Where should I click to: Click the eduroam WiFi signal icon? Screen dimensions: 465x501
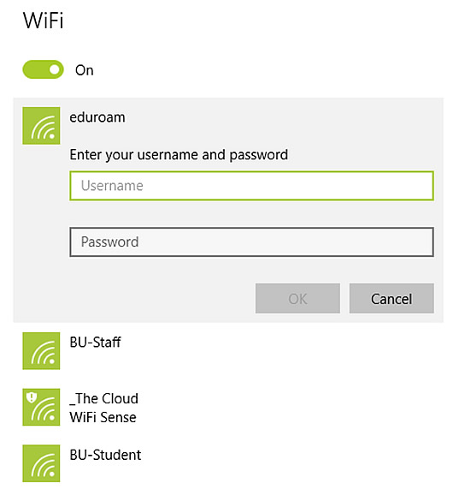tap(41, 126)
